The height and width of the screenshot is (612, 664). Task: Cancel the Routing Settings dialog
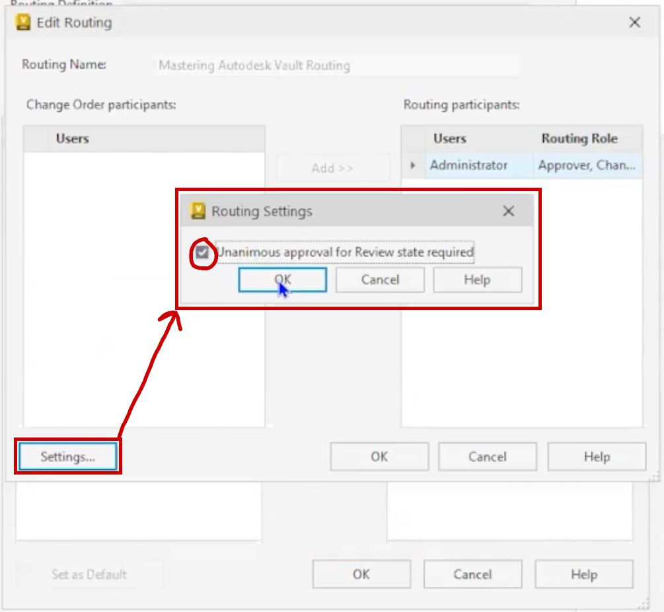pos(380,280)
